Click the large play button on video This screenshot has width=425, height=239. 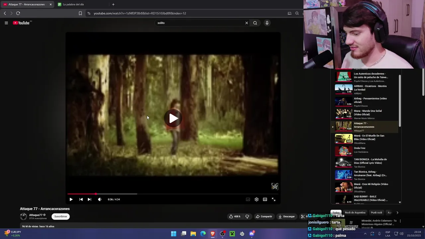coord(173,118)
